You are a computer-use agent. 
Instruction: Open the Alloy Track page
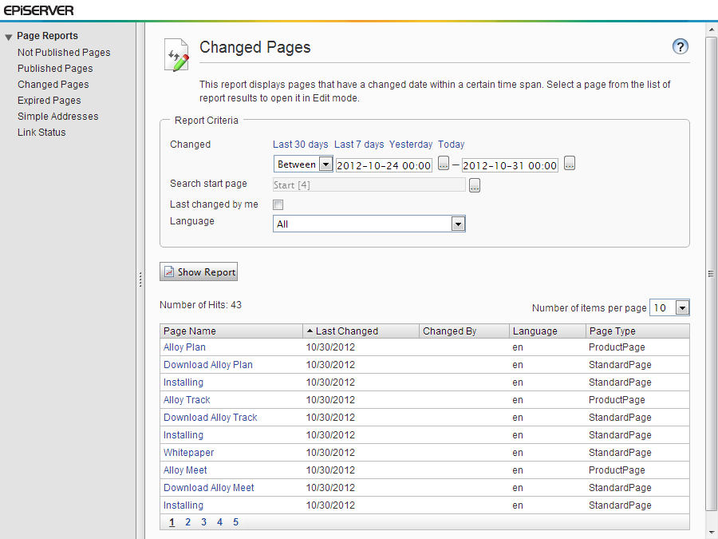coord(187,400)
